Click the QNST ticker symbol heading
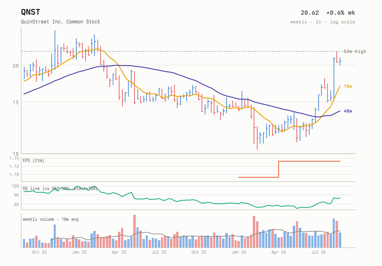This screenshot has height=266, width=382. (x=30, y=12)
